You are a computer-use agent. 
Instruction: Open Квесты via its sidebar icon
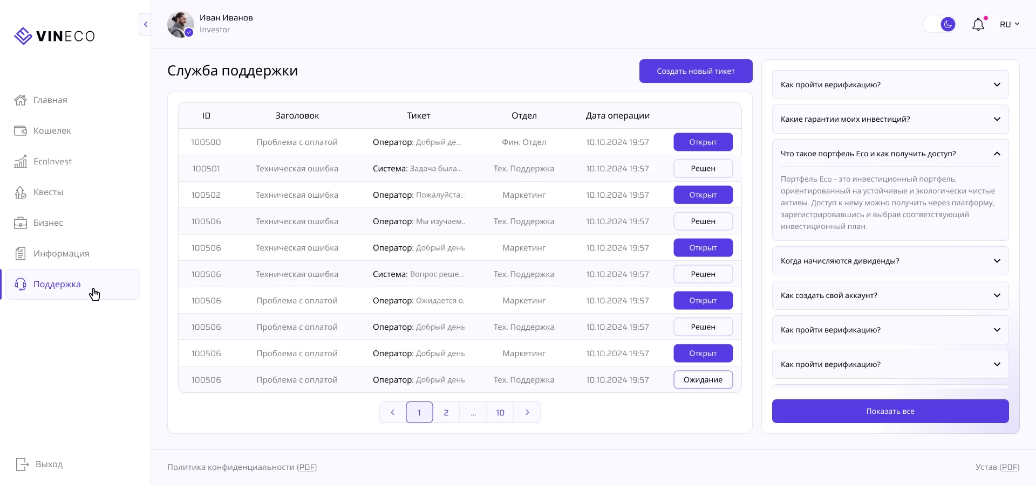click(x=21, y=192)
